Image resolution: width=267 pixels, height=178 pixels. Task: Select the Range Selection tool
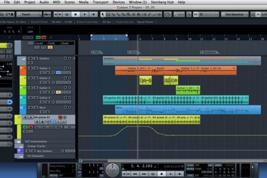[108, 14]
